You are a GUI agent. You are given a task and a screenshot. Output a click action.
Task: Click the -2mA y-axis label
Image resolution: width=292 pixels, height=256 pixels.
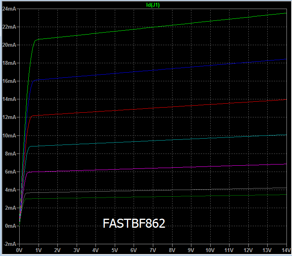(x=10, y=244)
